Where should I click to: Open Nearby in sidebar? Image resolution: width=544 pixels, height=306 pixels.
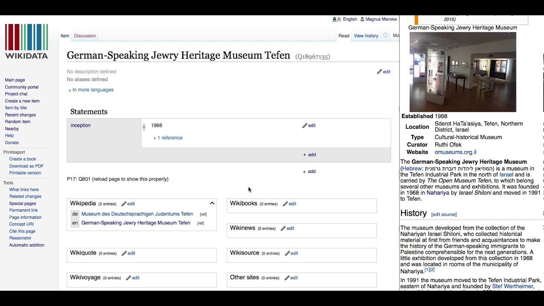[x=12, y=129]
